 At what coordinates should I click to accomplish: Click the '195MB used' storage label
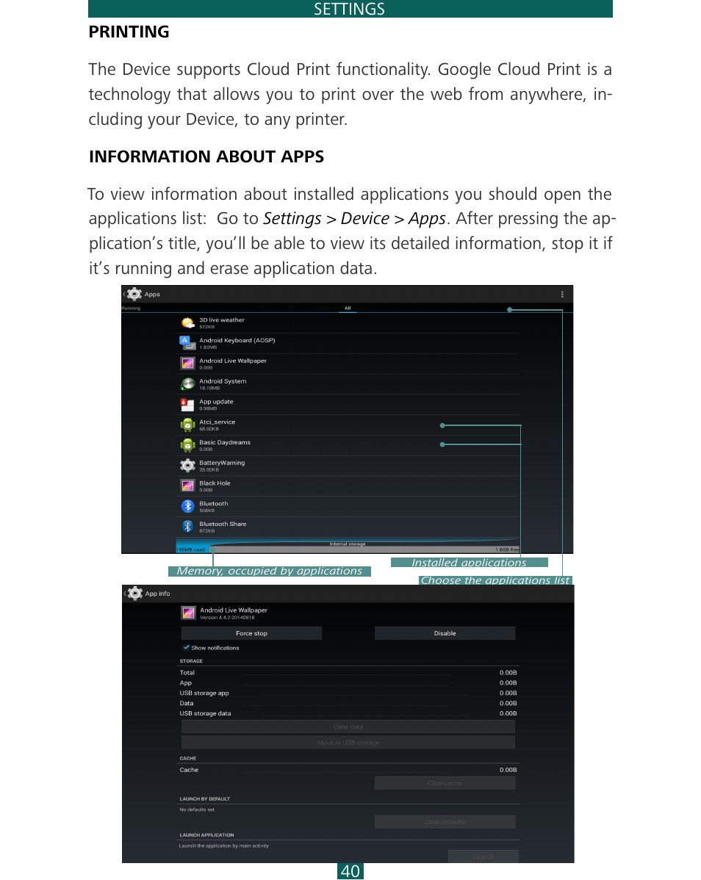(191, 550)
